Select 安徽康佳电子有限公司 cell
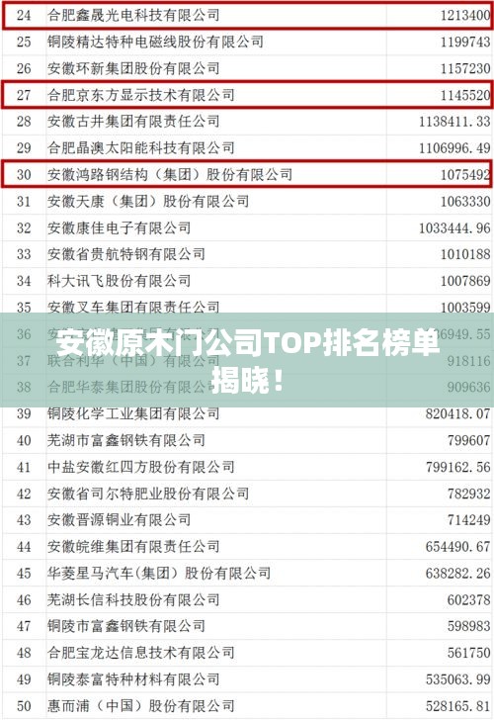The width and height of the screenshot is (494, 721). click(119, 227)
